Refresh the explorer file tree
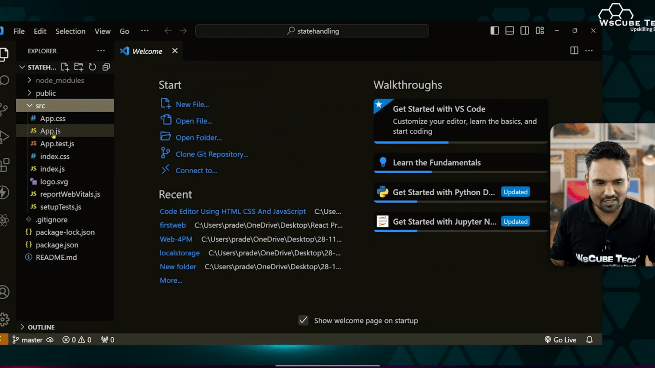 click(92, 67)
